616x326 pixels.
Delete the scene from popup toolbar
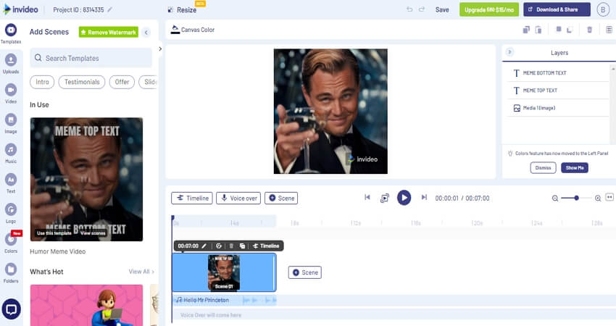tap(231, 246)
